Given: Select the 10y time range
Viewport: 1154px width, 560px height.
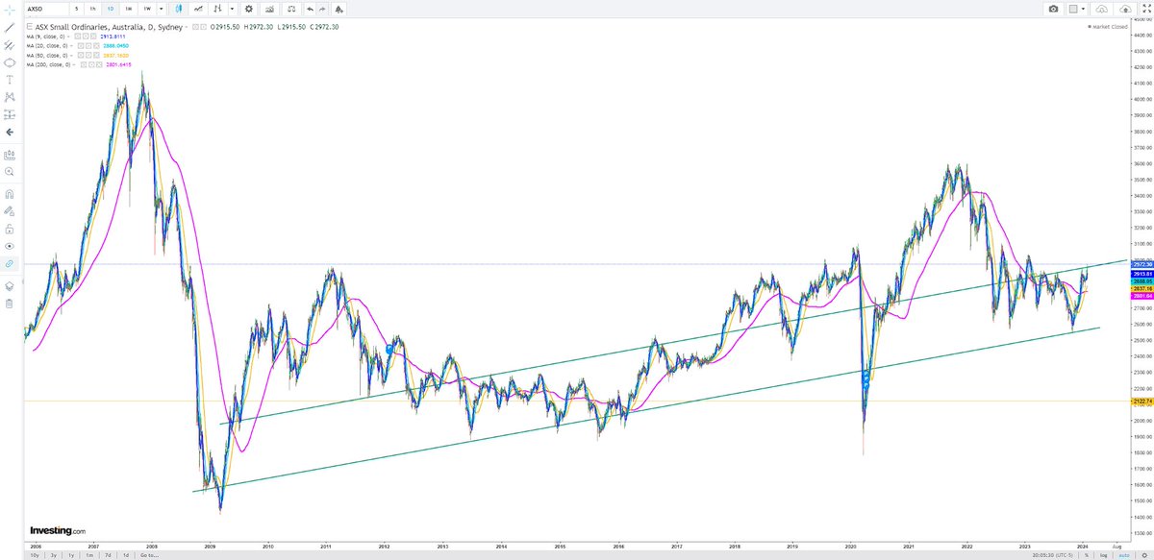Looking at the screenshot, I should click(x=34, y=554).
